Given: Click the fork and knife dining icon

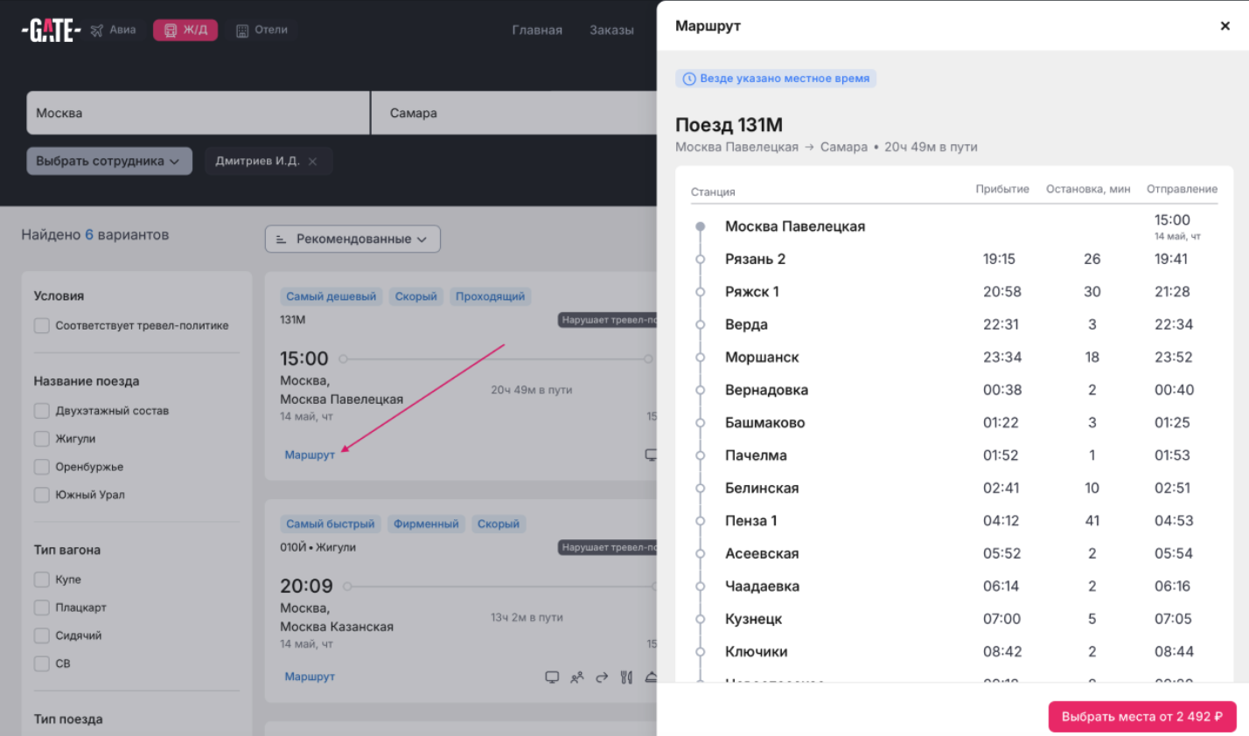Looking at the screenshot, I should pos(626,677).
